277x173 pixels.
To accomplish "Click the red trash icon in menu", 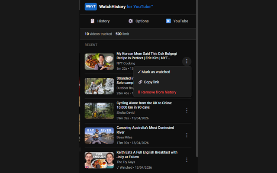I will [x=139, y=92].
